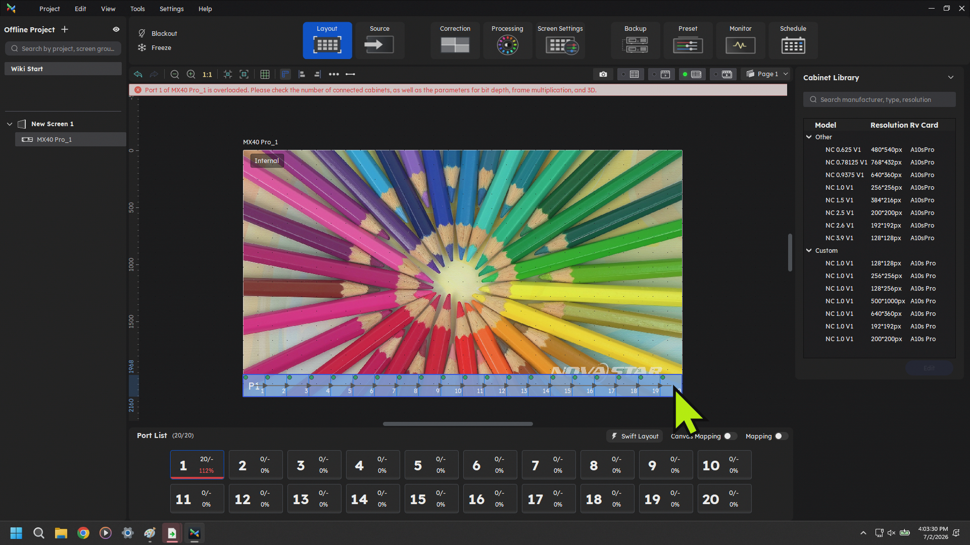Screen dimensions: 970x545
Task: Zoom in the layout canvas
Action: click(191, 74)
